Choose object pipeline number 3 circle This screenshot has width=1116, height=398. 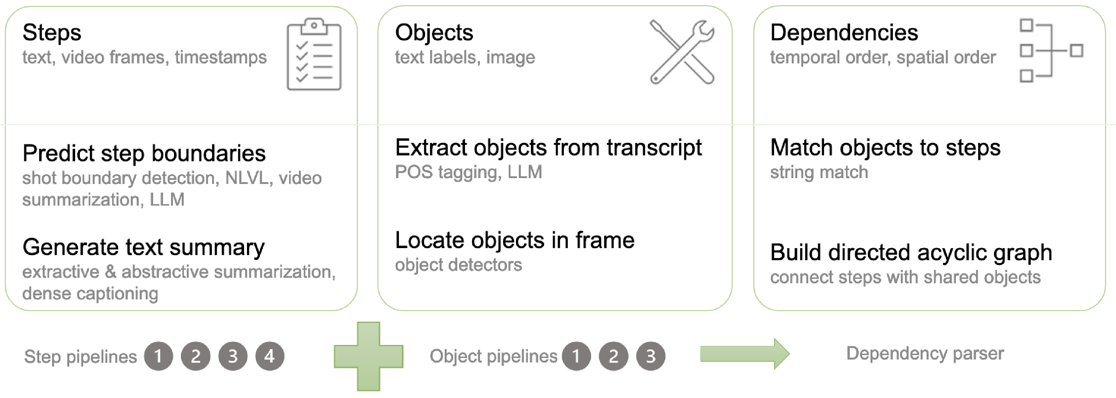pyautogui.click(x=650, y=356)
